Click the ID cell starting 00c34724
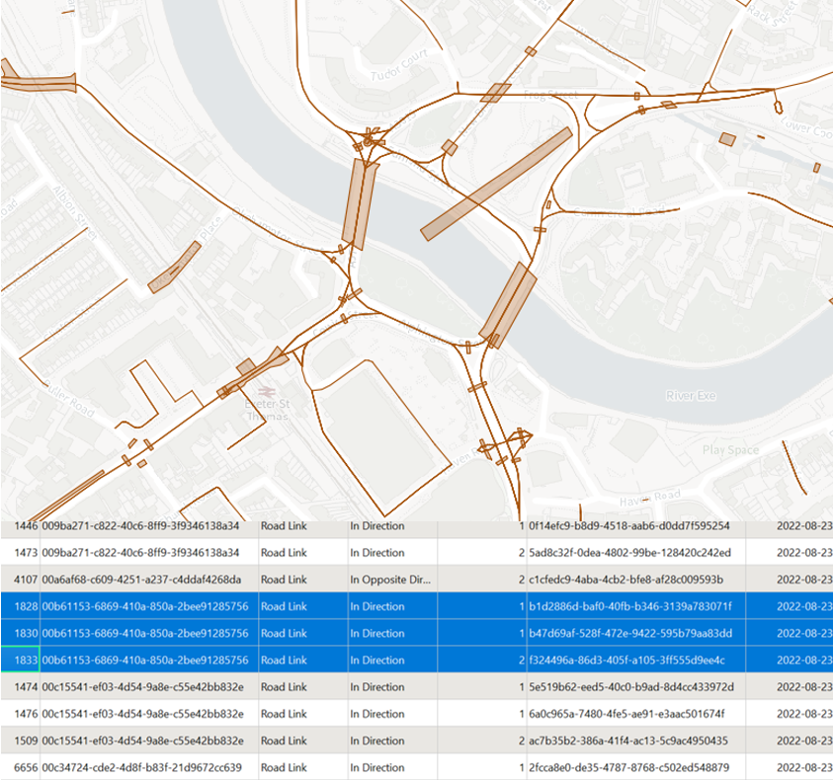 (x=148, y=767)
